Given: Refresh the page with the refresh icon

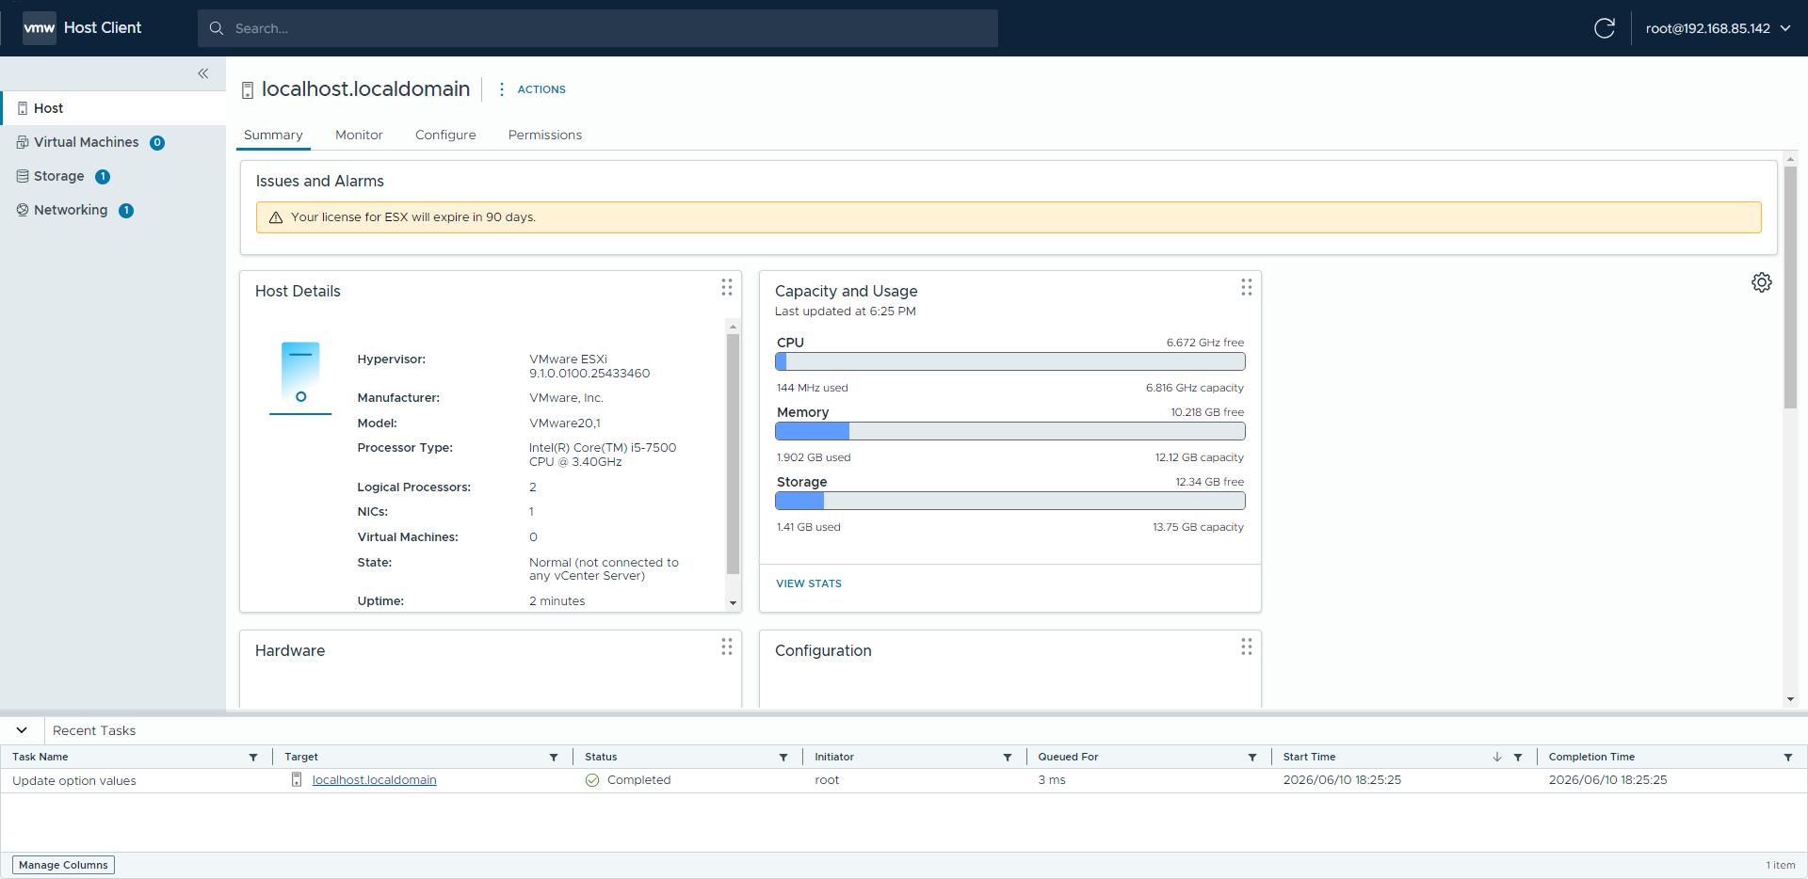Looking at the screenshot, I should tap(1605, 28).
